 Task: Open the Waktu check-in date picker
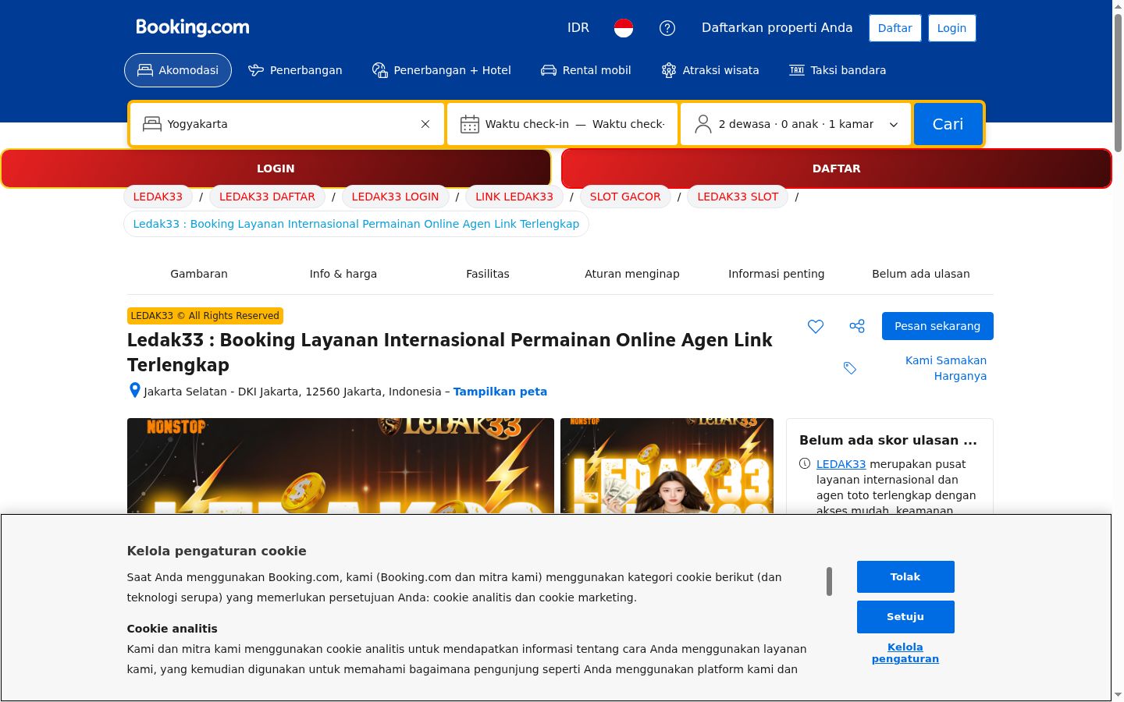(x=562, y=124)
